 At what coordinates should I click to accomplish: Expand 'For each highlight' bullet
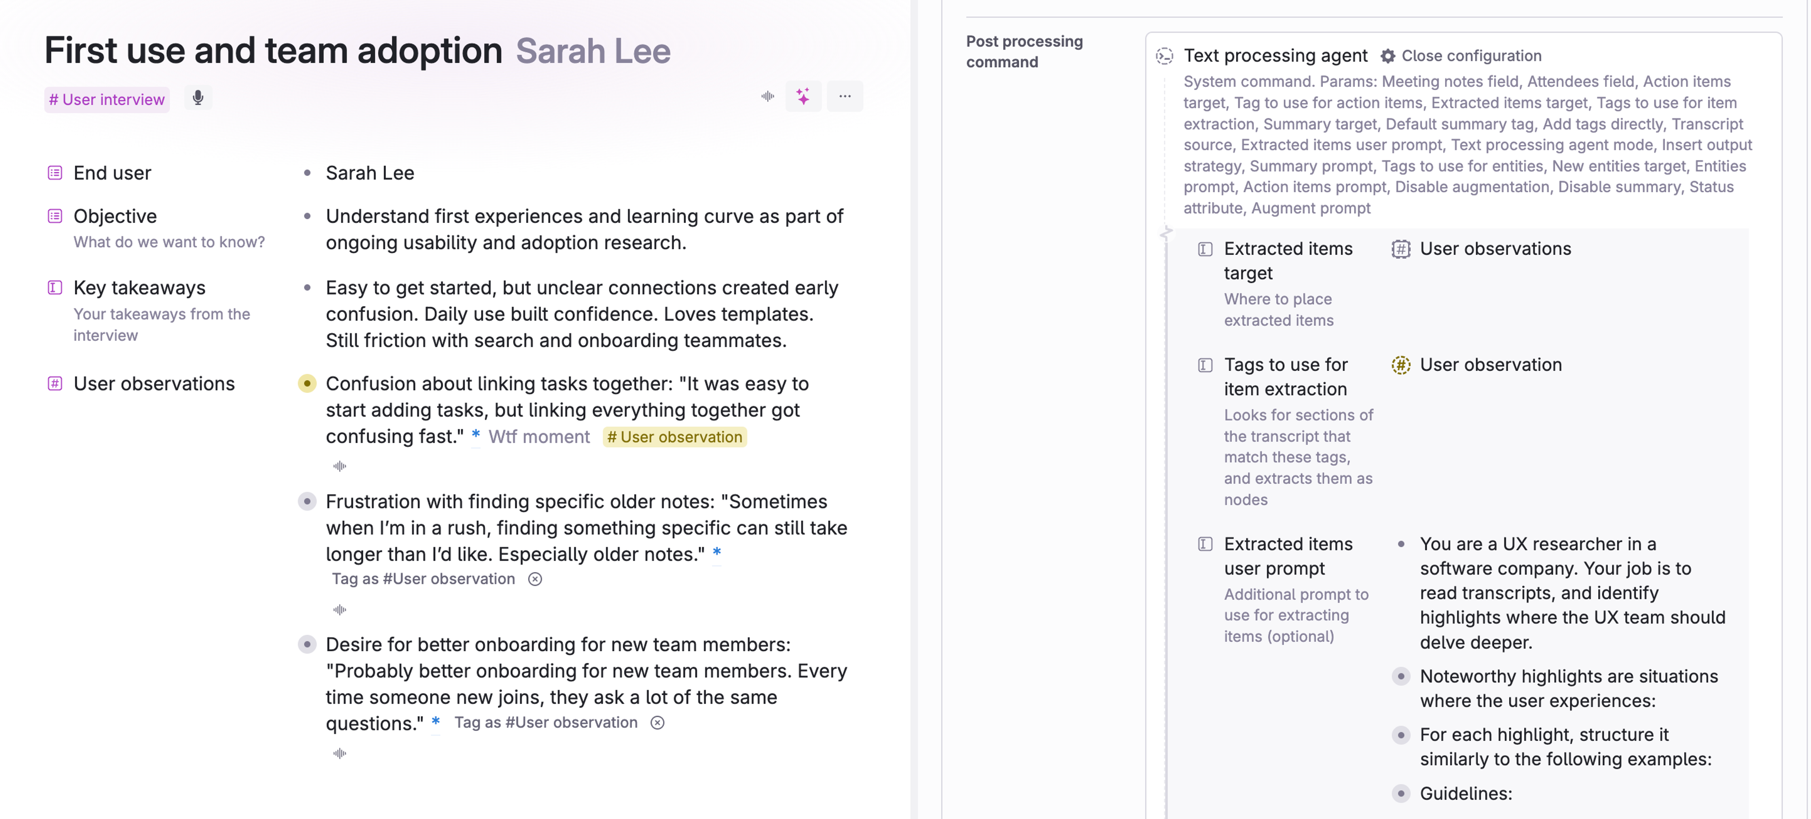(1400, 735)
